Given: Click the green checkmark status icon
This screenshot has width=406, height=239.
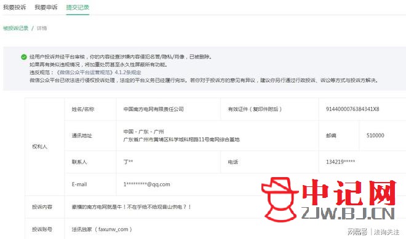Looking at the screenshot, I should [x=24, y=57].
